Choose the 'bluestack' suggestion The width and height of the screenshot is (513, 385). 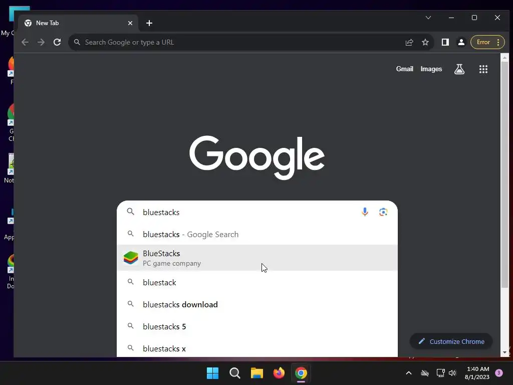(257, 283)
